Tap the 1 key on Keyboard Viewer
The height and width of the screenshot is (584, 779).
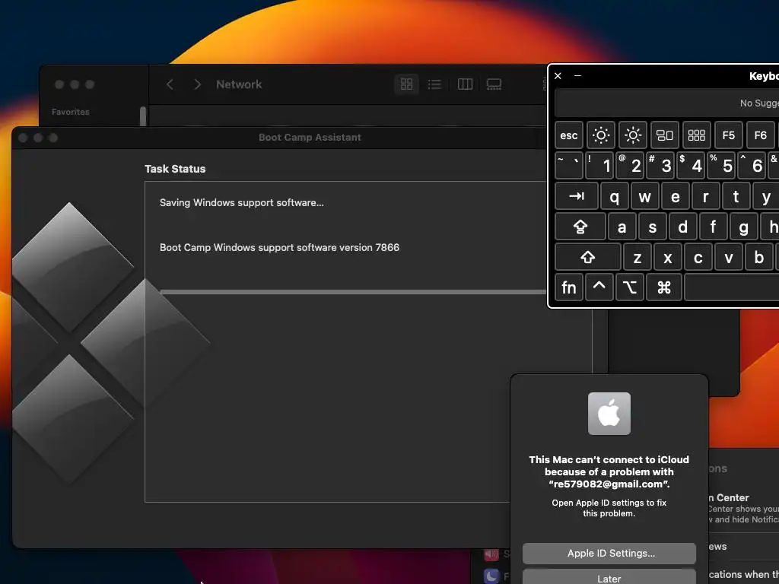point(599,165)
